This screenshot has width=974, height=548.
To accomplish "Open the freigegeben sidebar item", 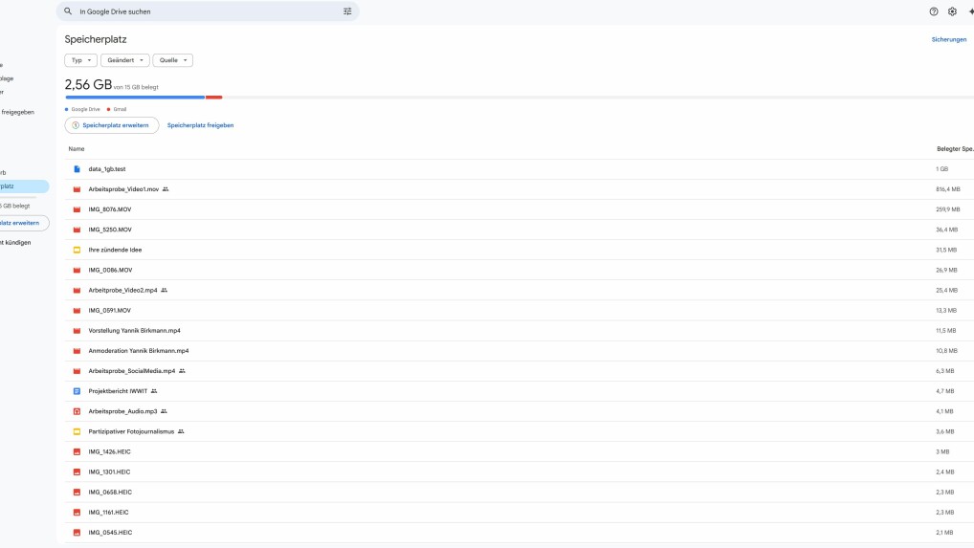I will point(17,112).
